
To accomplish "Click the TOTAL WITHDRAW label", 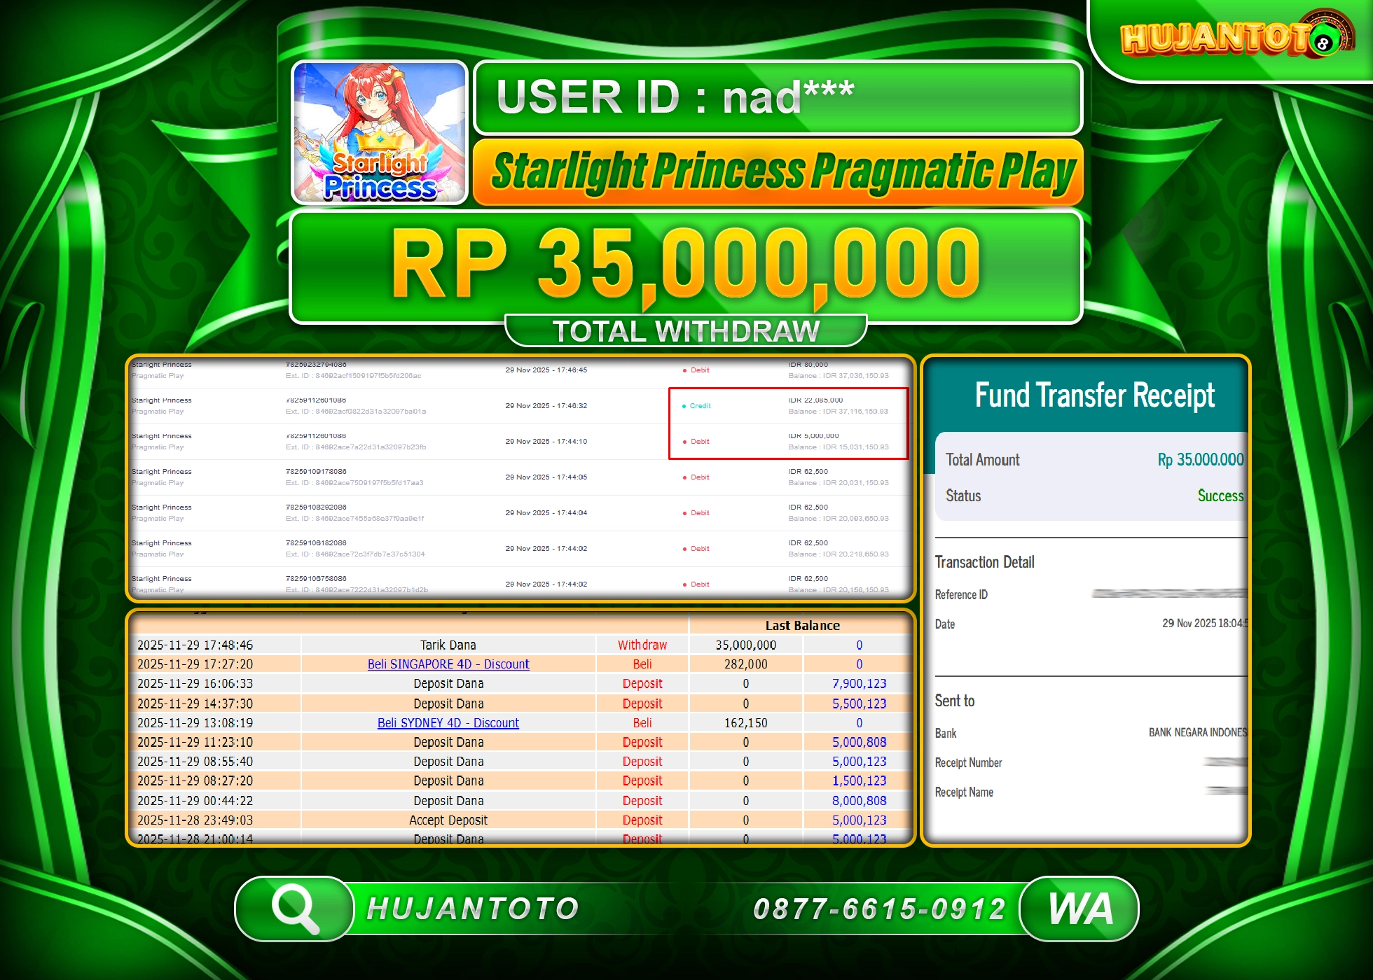I will pyautogui.click(x=686, y=329).
